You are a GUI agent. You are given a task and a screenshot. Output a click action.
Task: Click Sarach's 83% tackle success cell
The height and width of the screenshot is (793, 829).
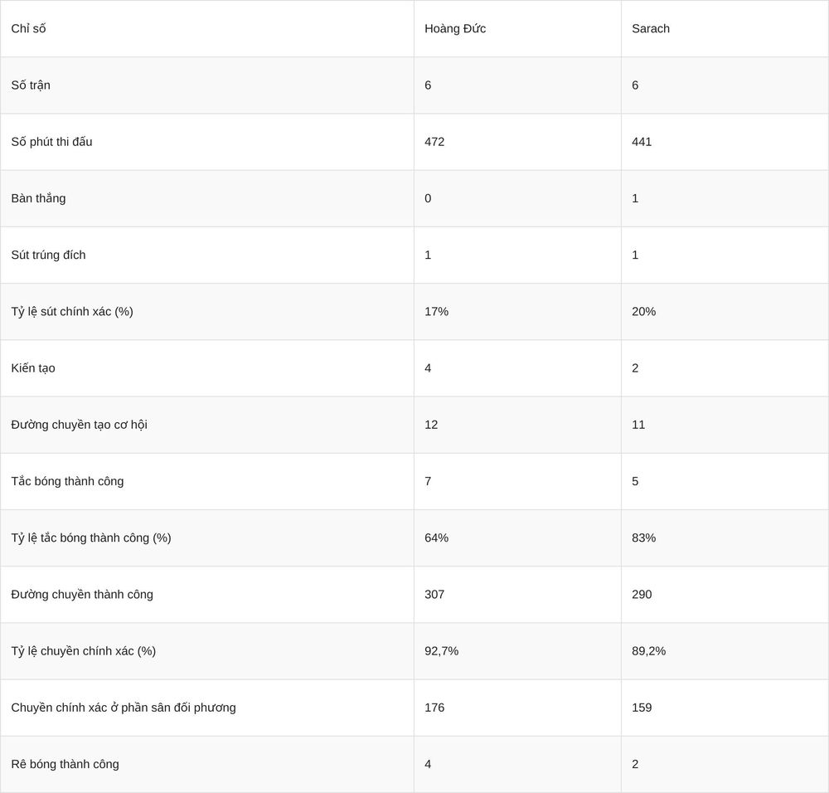[643, 538]
